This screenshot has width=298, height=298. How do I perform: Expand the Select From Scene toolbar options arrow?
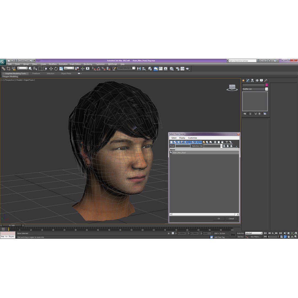tap(236, 146)
